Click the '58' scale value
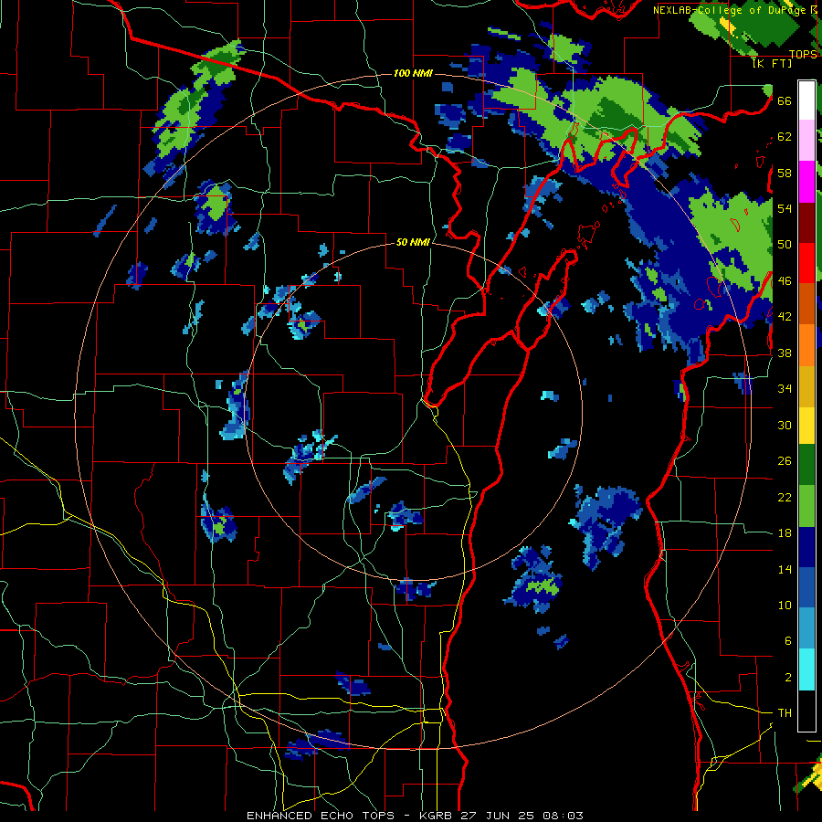The height and width of the screenshot is (822, 822). click(x=785, y=173)
